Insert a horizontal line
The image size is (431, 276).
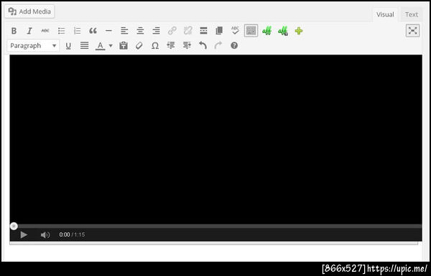[x=108, y=31]
